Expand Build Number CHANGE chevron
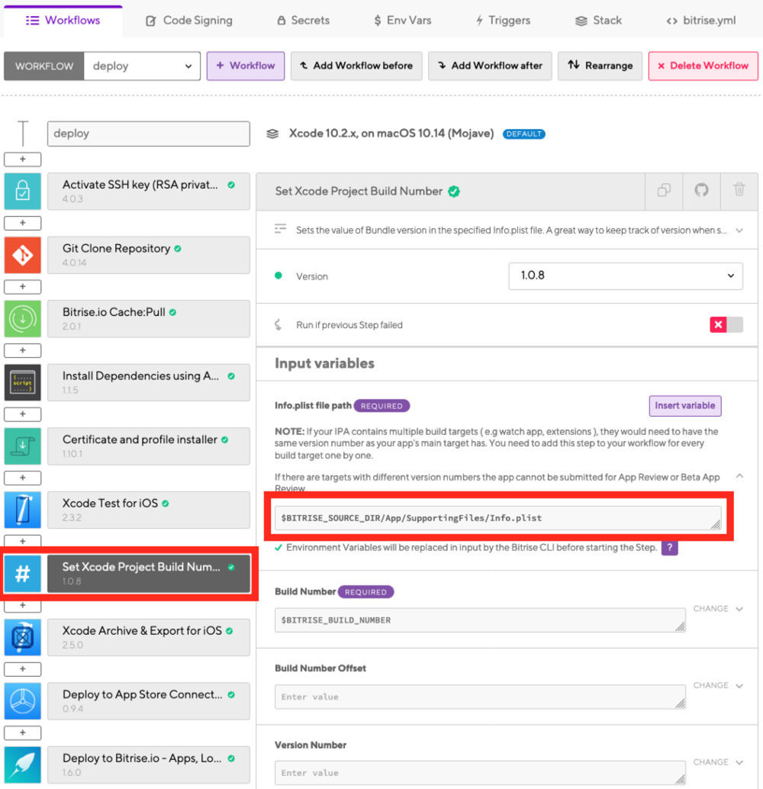763x789 pixels. pyautogui.click(x=739, y=609)
